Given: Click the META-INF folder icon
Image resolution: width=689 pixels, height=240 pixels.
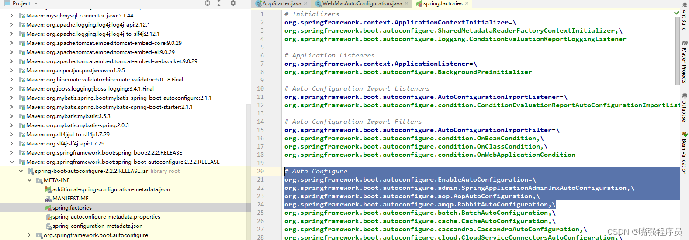Looking at the screenshot, I should click(39, 180).
